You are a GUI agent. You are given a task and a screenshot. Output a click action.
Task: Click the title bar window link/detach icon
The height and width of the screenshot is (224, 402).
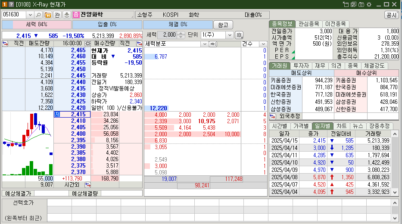tap(346, 4)
